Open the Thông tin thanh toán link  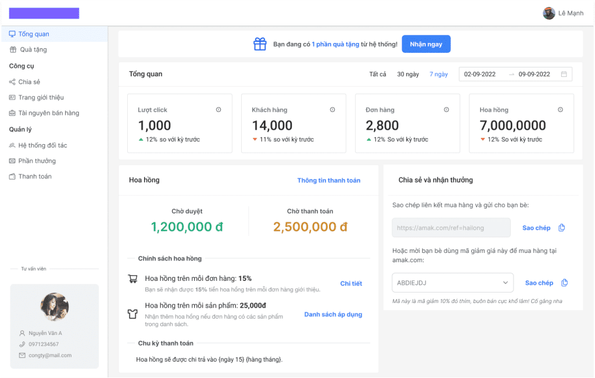click(x=329, y=180)
